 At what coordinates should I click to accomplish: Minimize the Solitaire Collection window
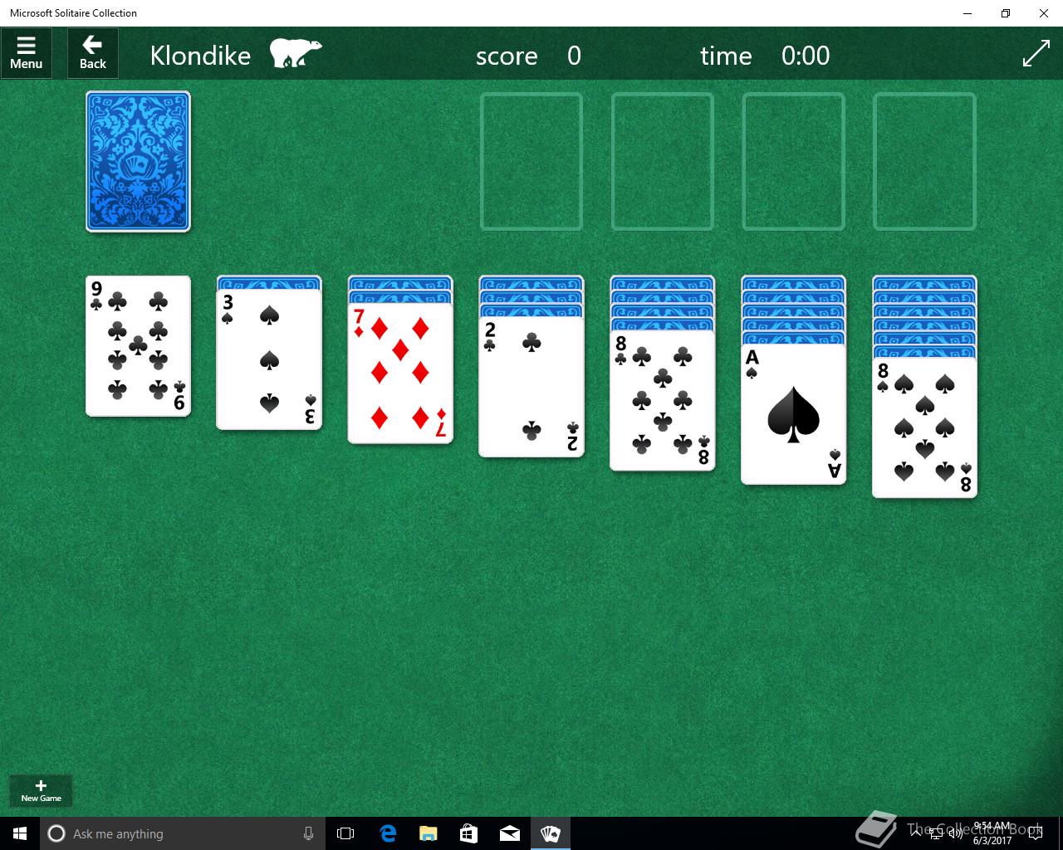click(x=967, y=13)
